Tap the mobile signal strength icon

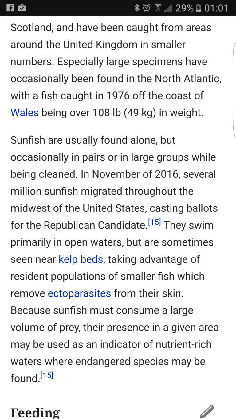[168, 8]
